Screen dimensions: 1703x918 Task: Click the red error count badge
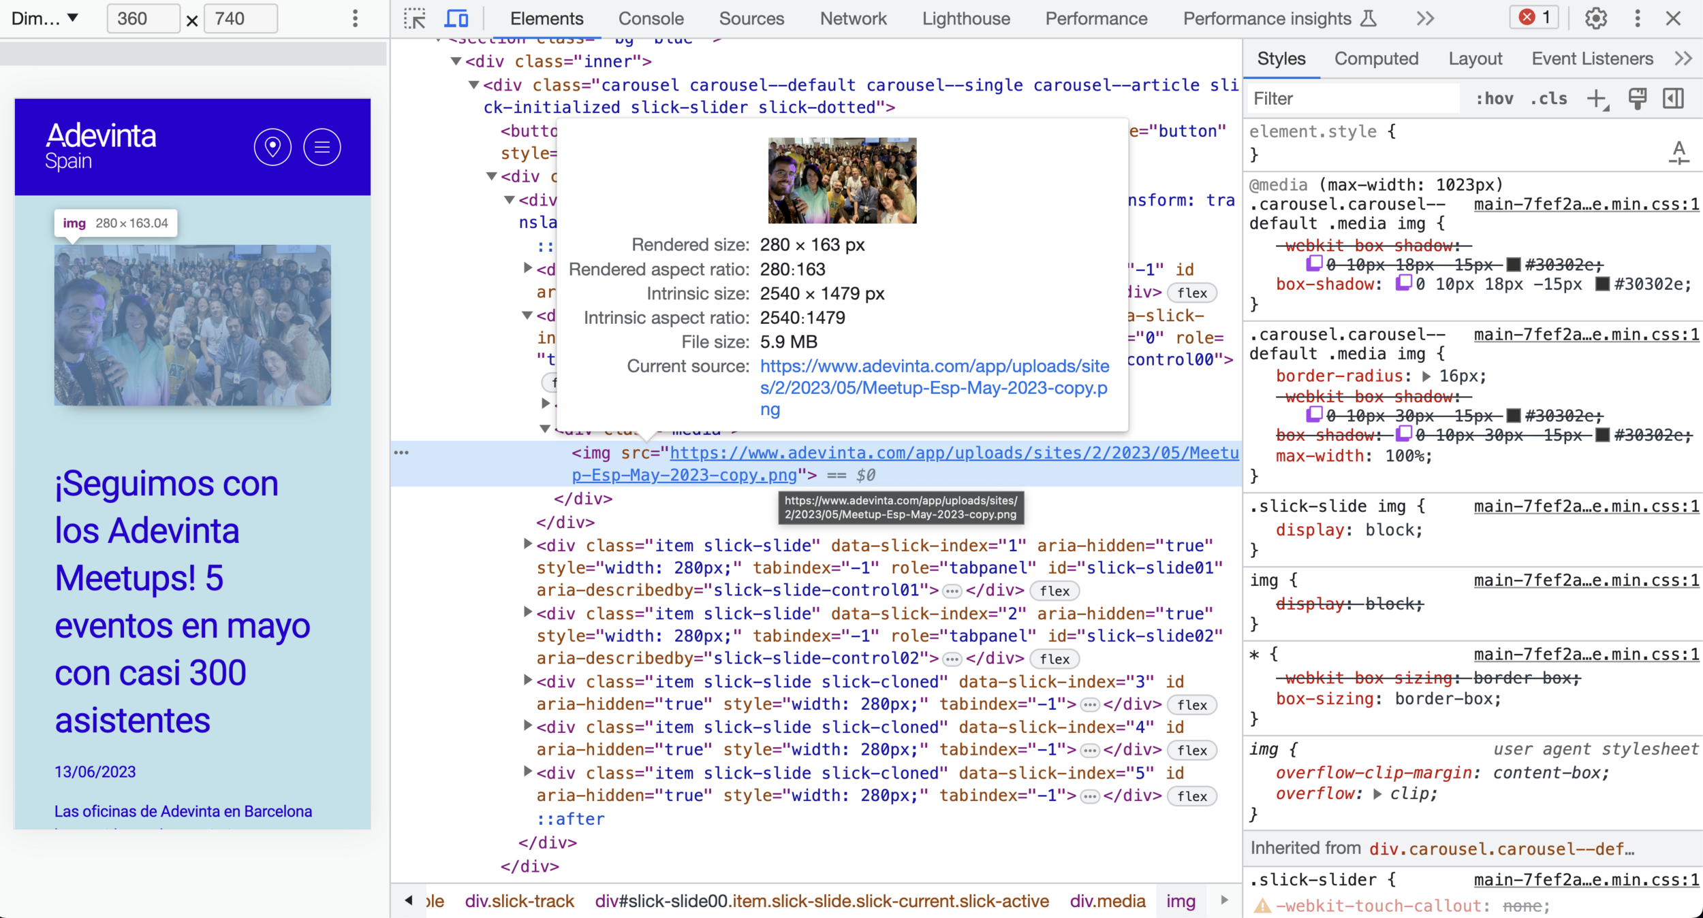pos(1535,18)
